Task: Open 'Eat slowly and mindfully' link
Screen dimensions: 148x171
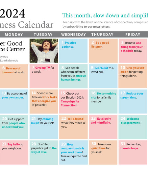Action: pos(101,121)
